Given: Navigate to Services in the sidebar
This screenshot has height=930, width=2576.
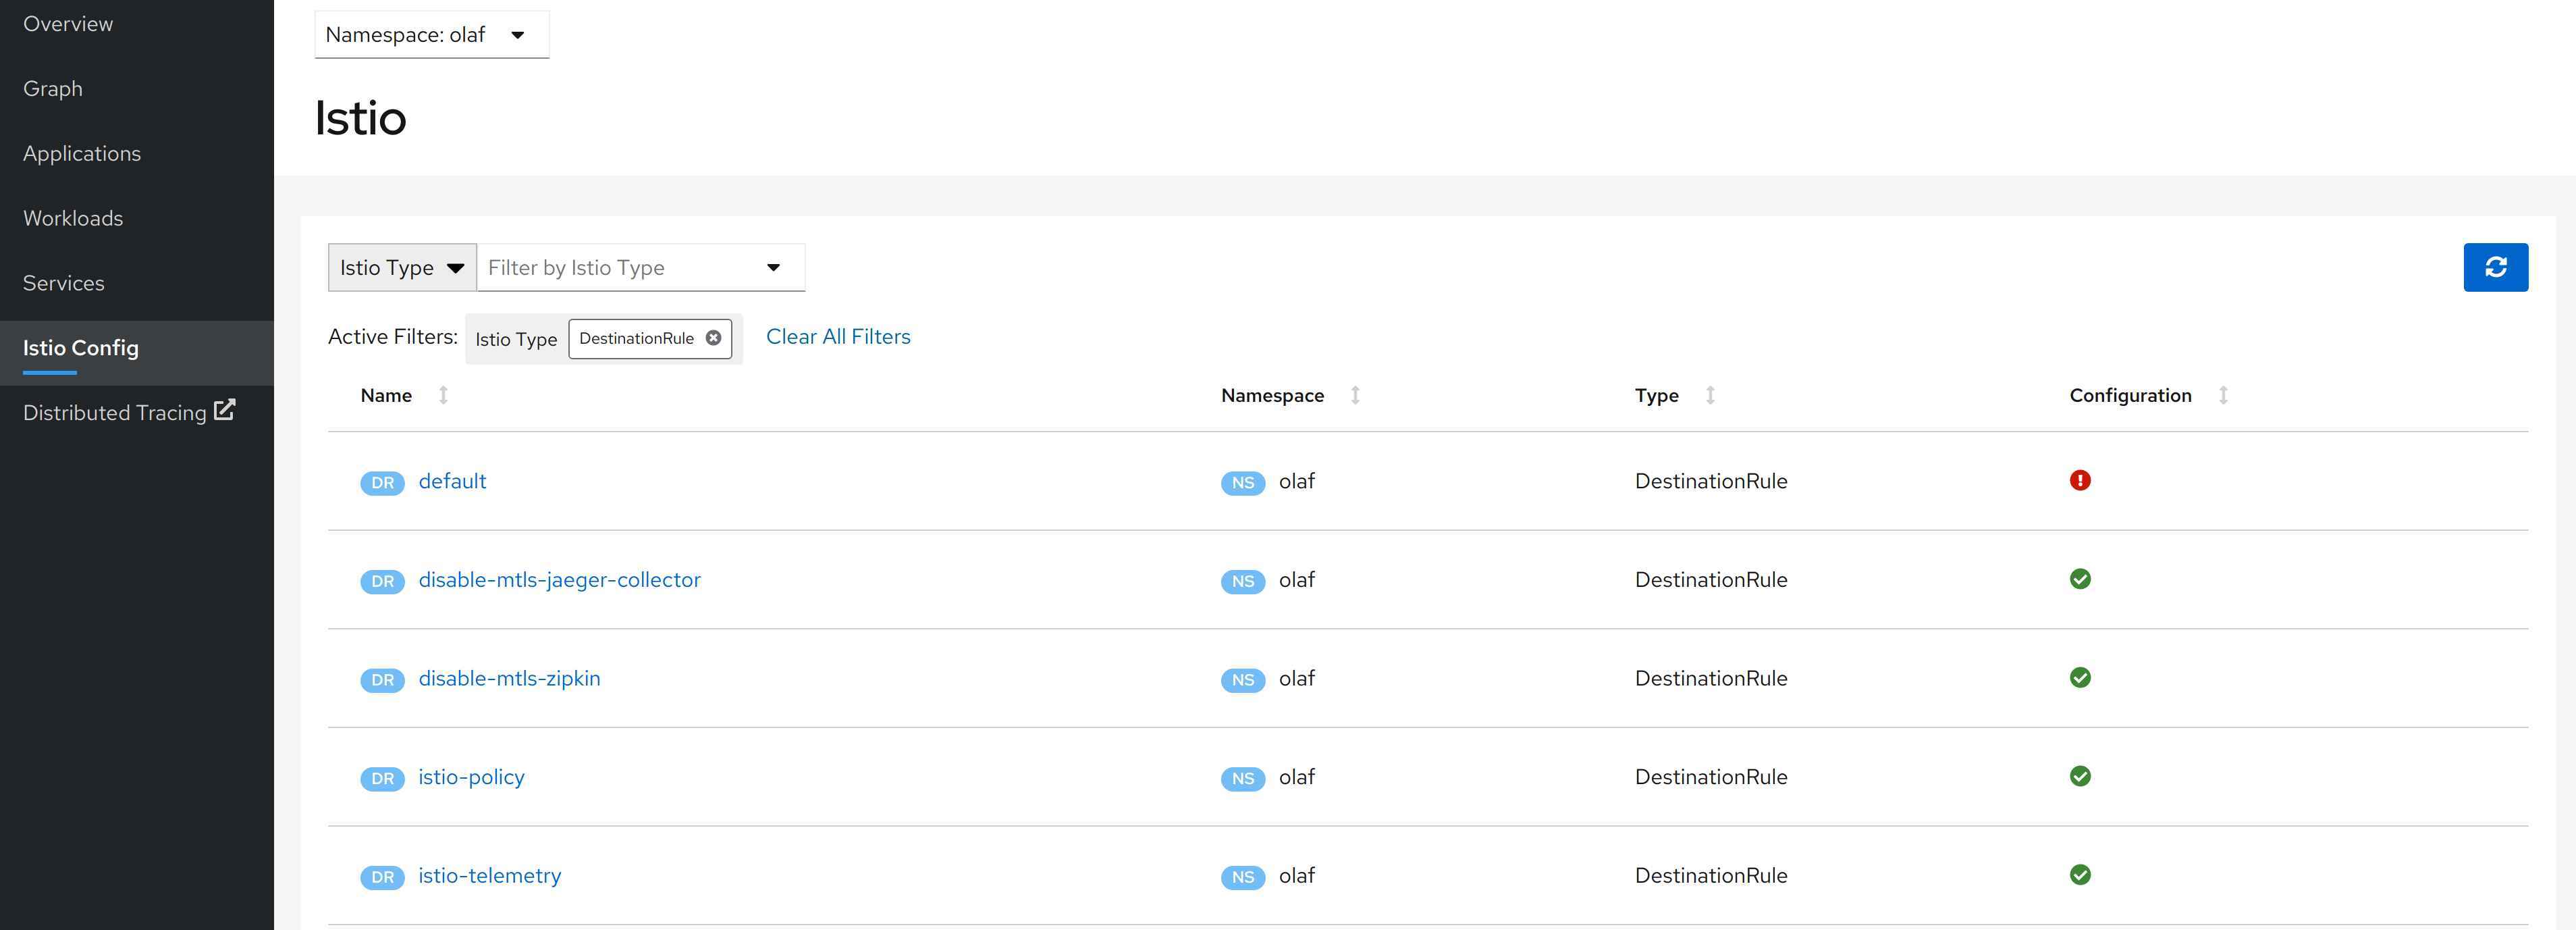Looking at the screenshot, I should tap(64, 283).
